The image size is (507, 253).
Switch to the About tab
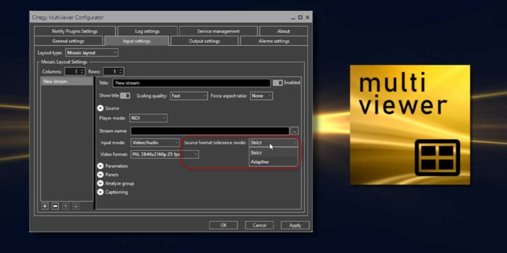click(x=283, y=31)
